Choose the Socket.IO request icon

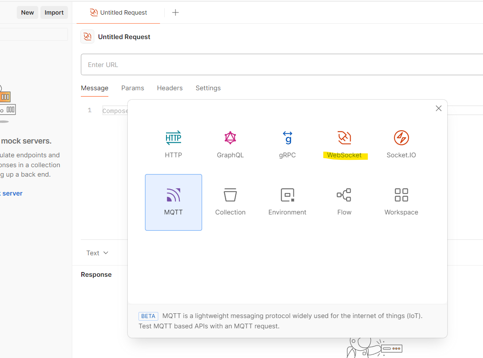[401, 138]
